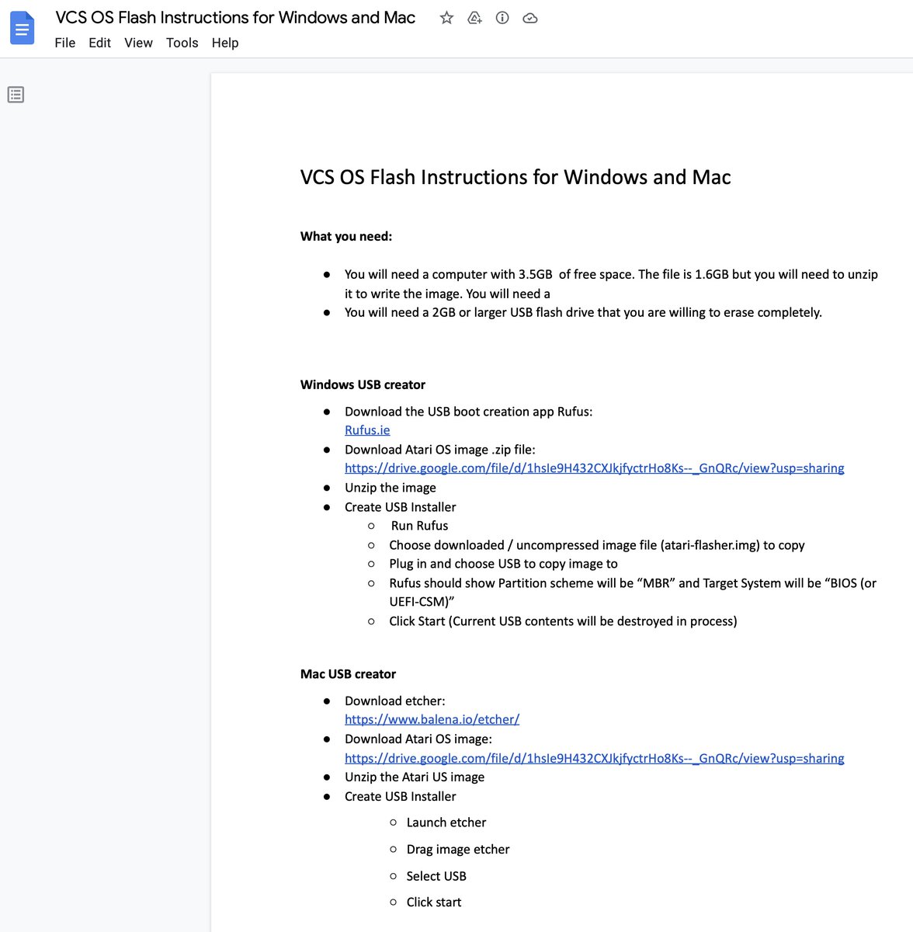Screen dimensions: 913x932
Task: Open the View menu
Action: tap(138, 43)
